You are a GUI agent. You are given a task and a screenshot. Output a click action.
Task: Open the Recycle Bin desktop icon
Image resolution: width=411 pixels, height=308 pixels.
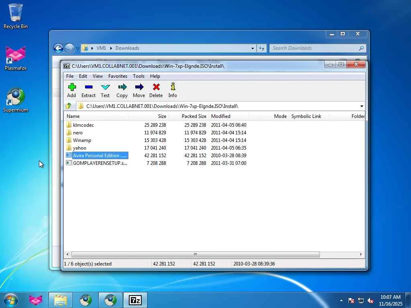tap(16, 16)
